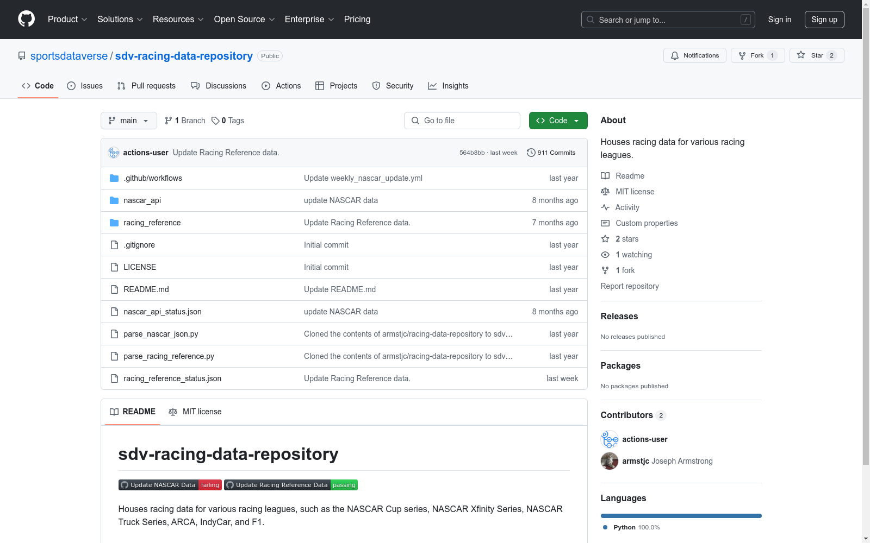Open the Actions tab
The height and width of the screenshot is (543, 870).
click(281, 86)
